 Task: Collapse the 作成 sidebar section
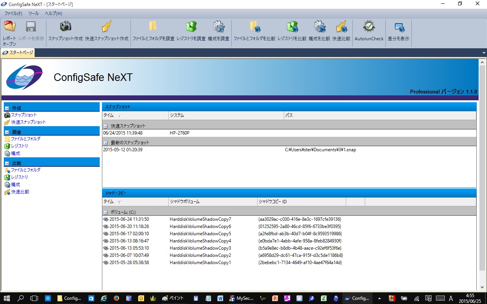click(x=7, y=108)
